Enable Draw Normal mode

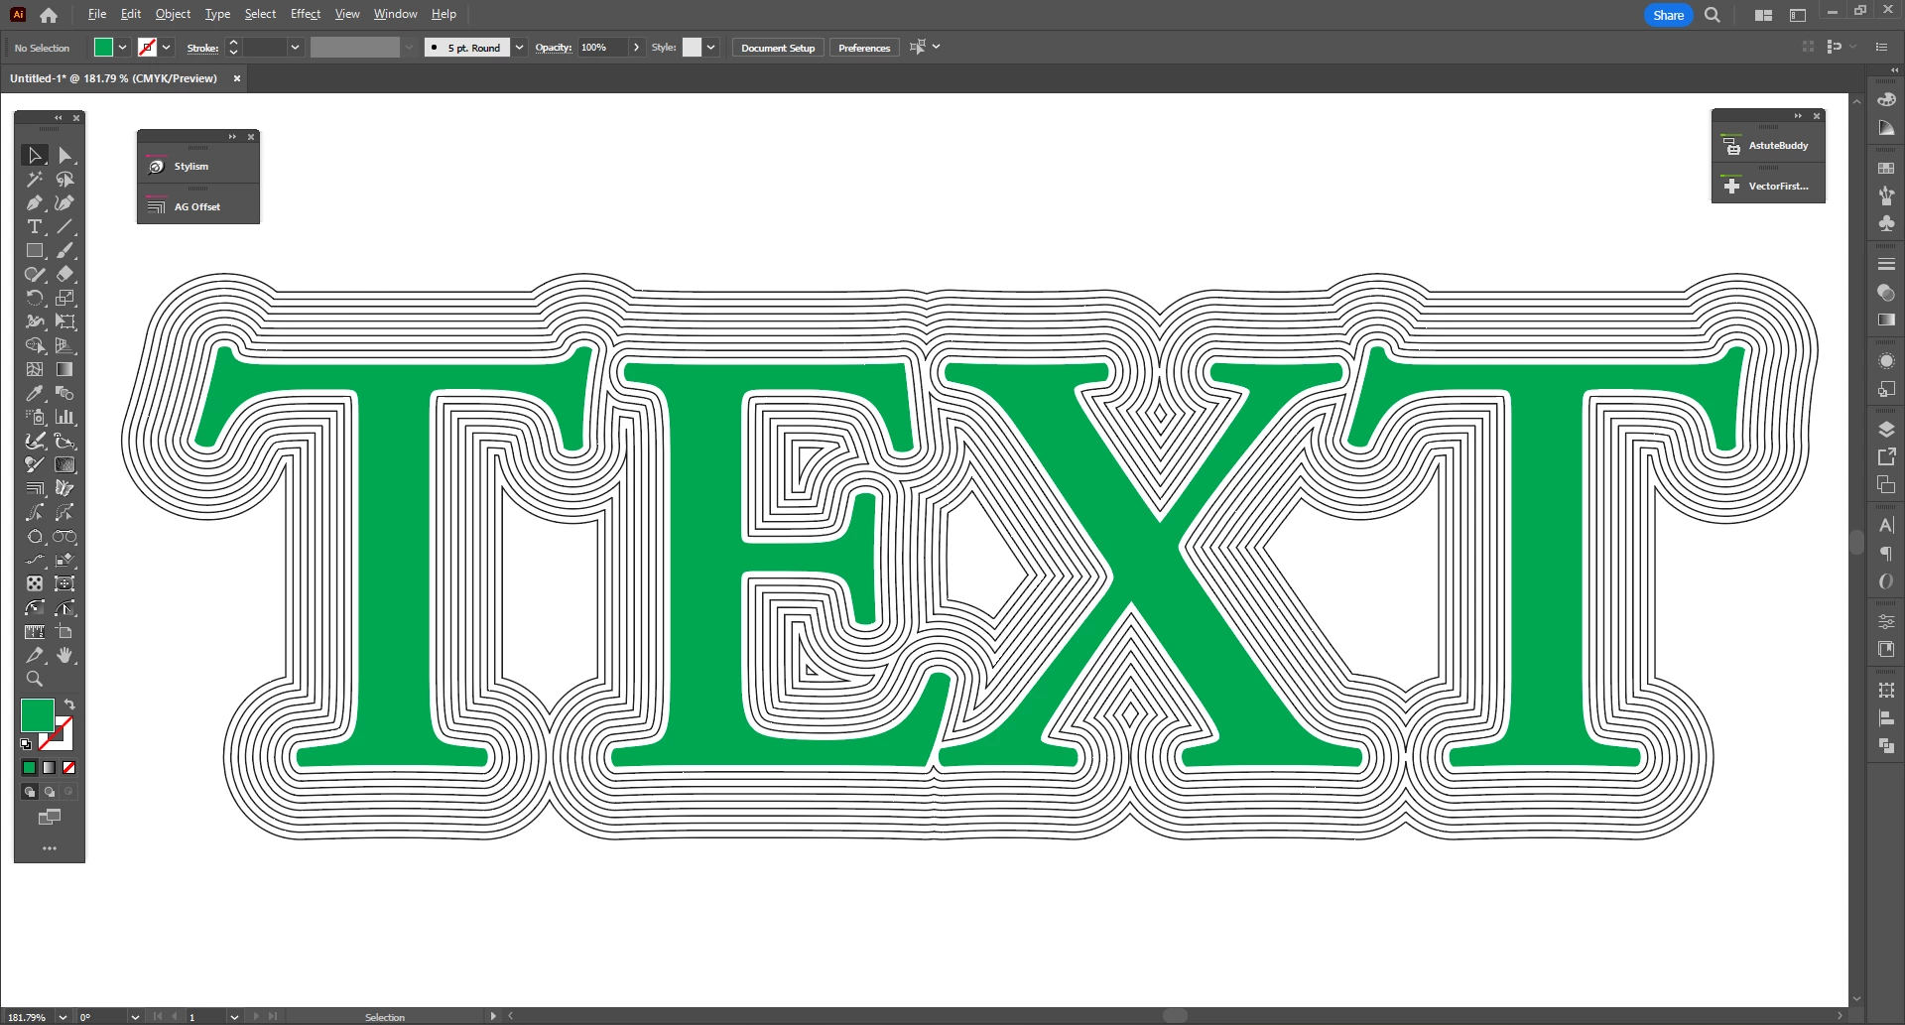pos(29,792)
